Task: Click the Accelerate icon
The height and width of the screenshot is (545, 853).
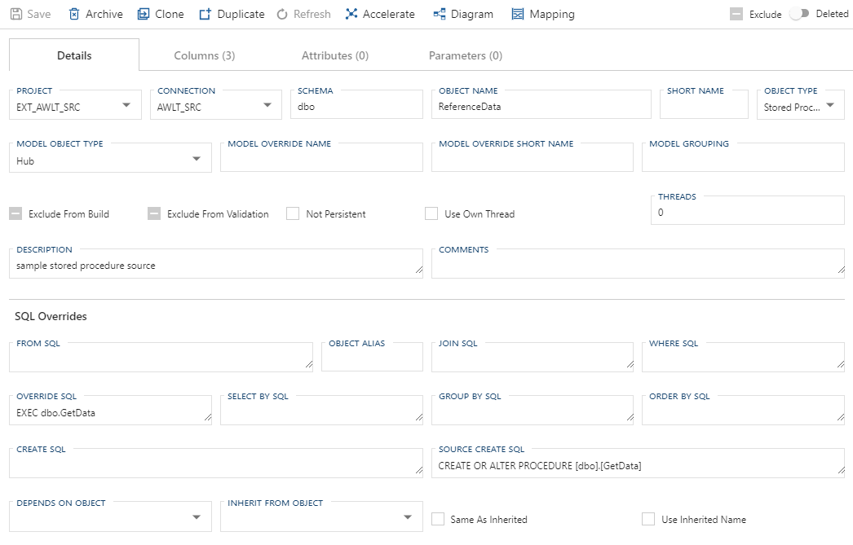Action: coord(351,14)
